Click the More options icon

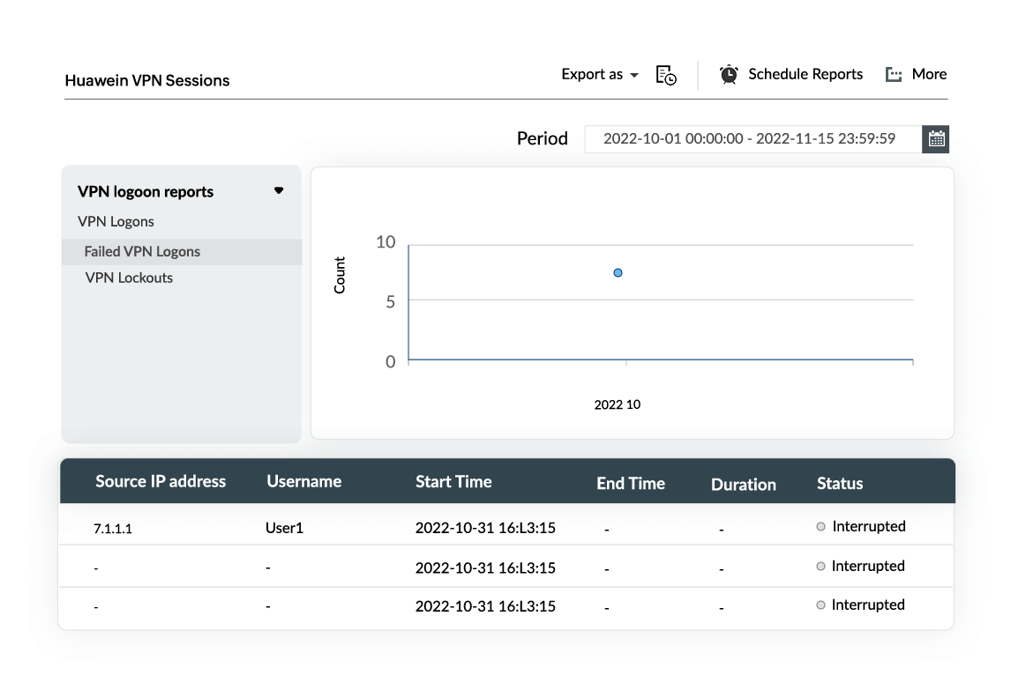click(x=894, y=75)
